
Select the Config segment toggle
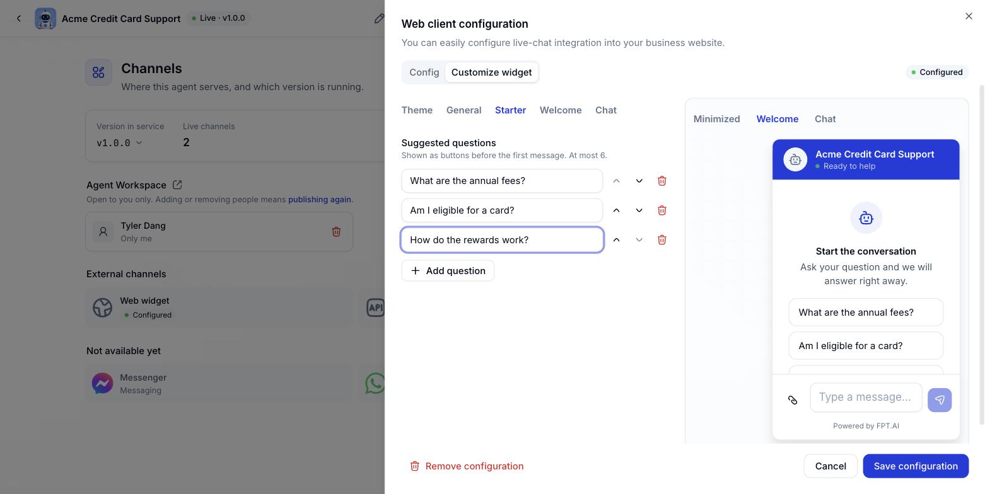coord(424,72)
